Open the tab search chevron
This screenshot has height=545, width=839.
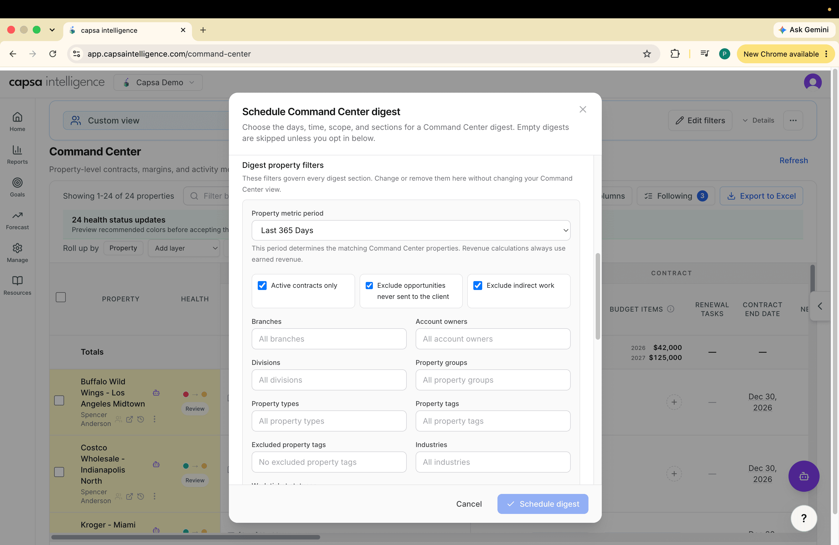tap(52, 30)
